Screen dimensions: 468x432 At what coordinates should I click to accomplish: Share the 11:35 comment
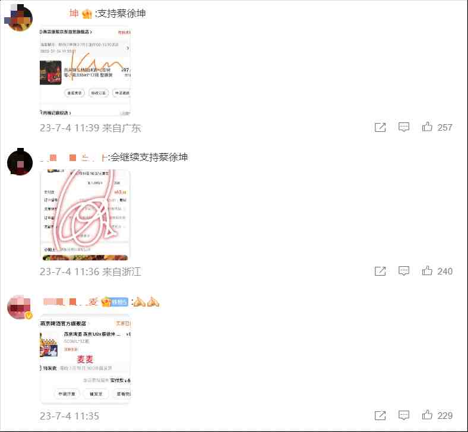pyautogui.click(x=380, y=415)
